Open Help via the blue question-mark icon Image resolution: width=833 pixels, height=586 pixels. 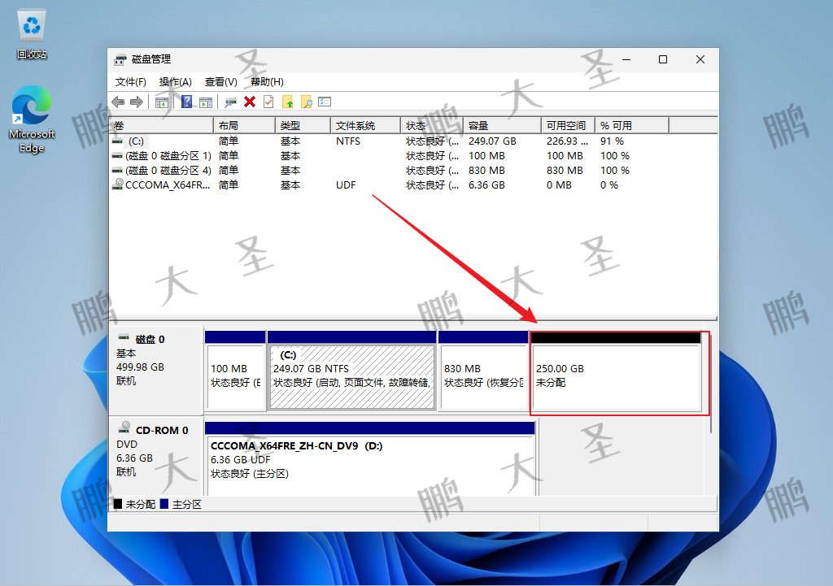186,102
